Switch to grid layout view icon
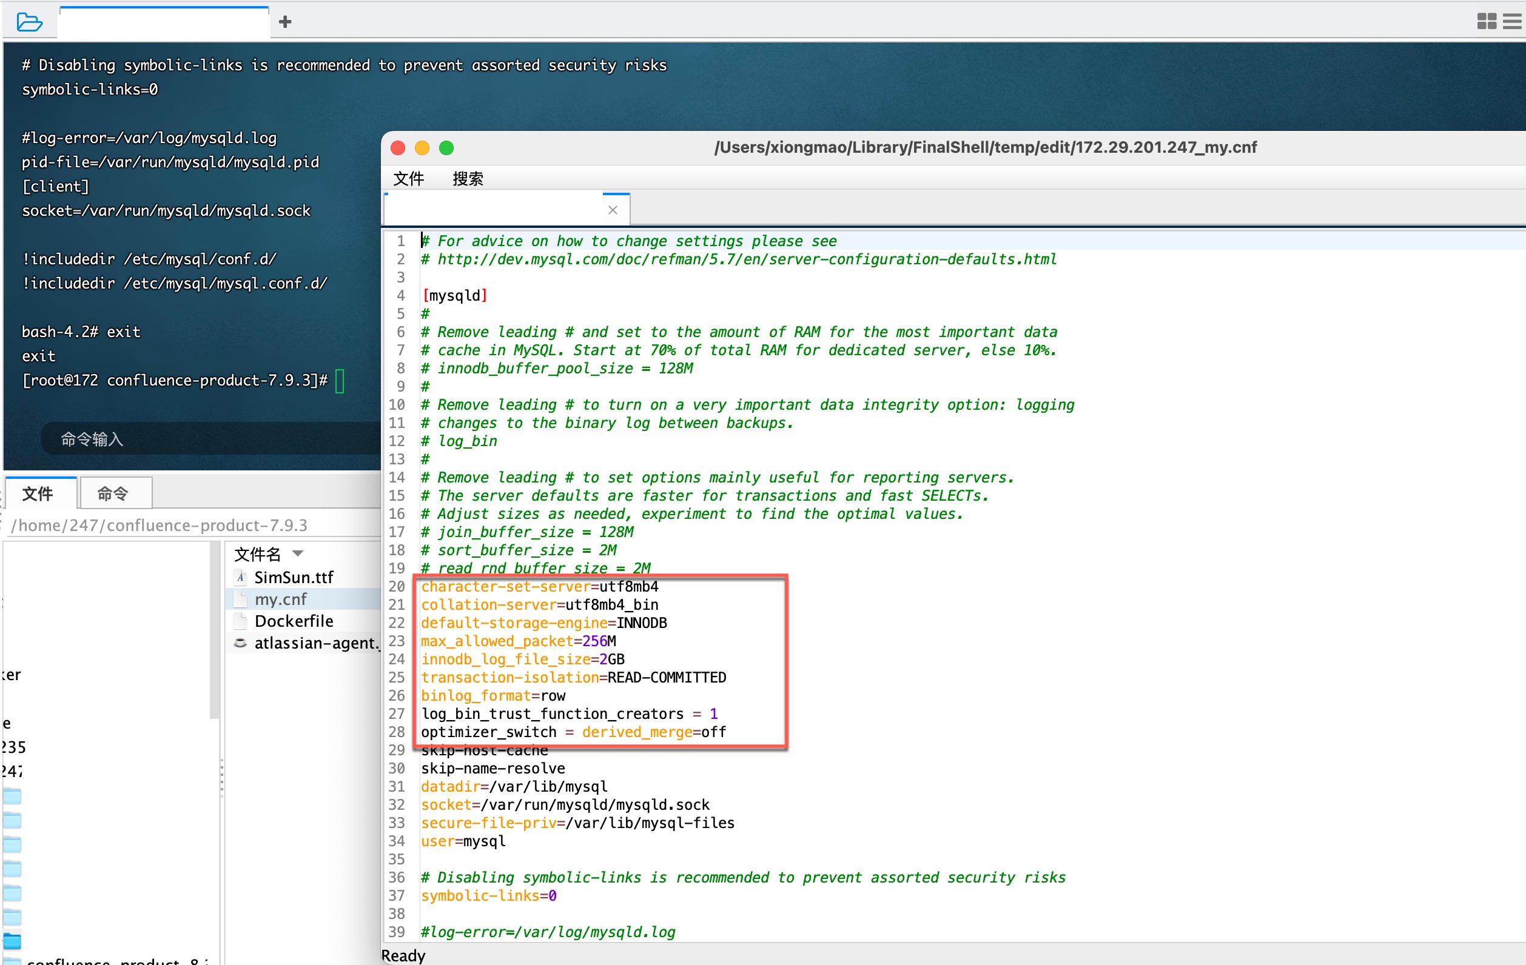The image size is (1526, 965). pos(1486,22)
